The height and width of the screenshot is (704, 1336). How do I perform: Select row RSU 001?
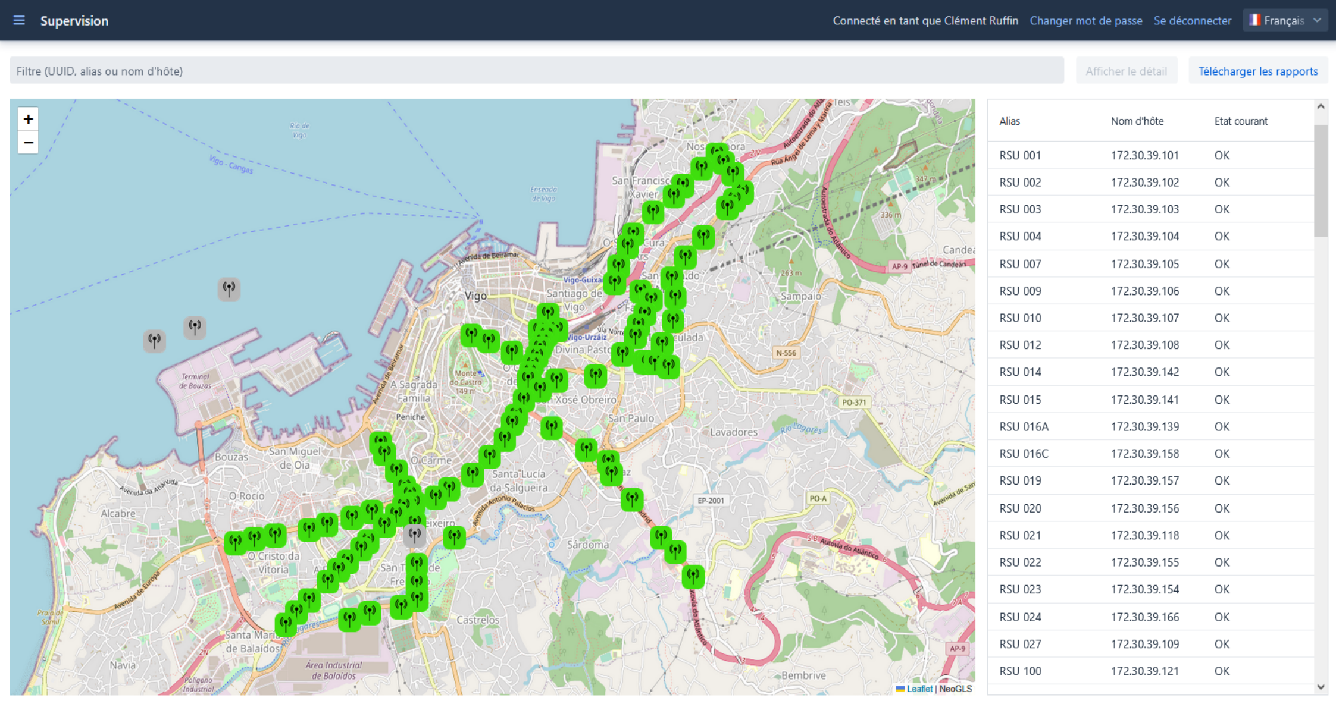coord(1150,155)
